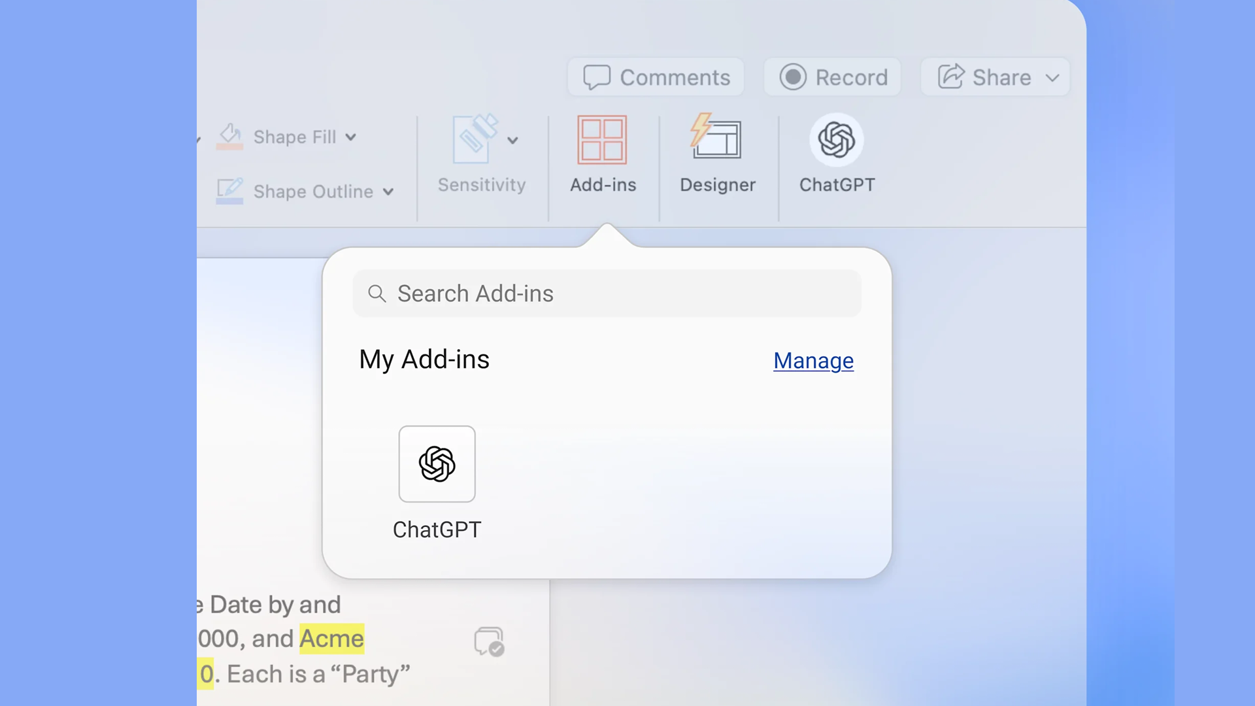Open the Manage add-ins link

click(x=813, y=360)
